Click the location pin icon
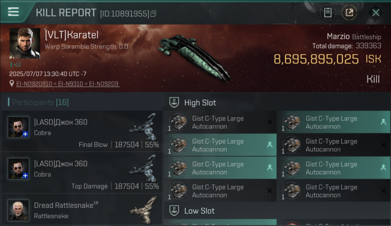The width and height of the screenshot is (391, 226). click(x=12, y=83)
